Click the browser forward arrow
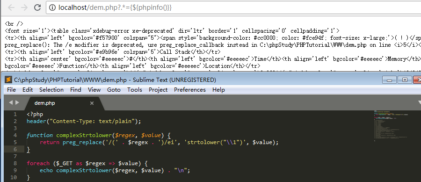This screenshot has height=182, width=421. point(24,7)
